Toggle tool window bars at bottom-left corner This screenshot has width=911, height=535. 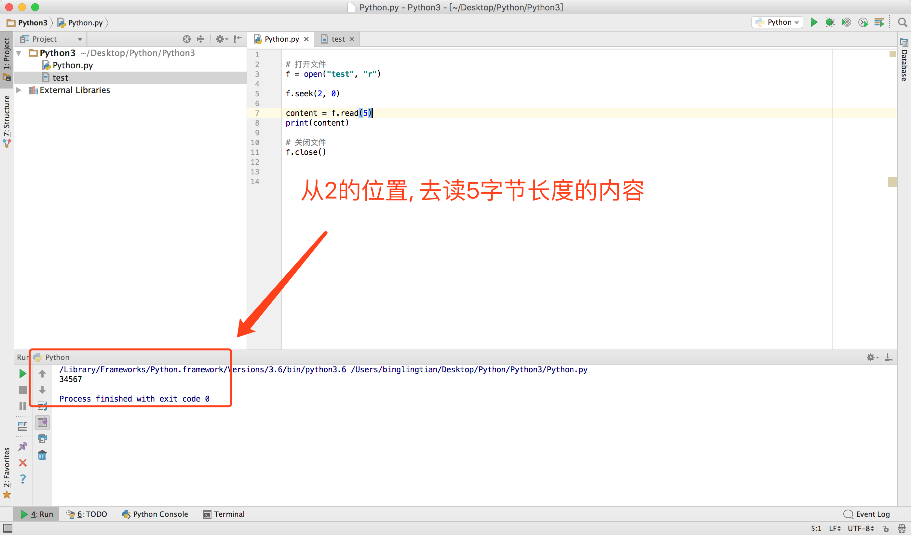click(7, 528)
